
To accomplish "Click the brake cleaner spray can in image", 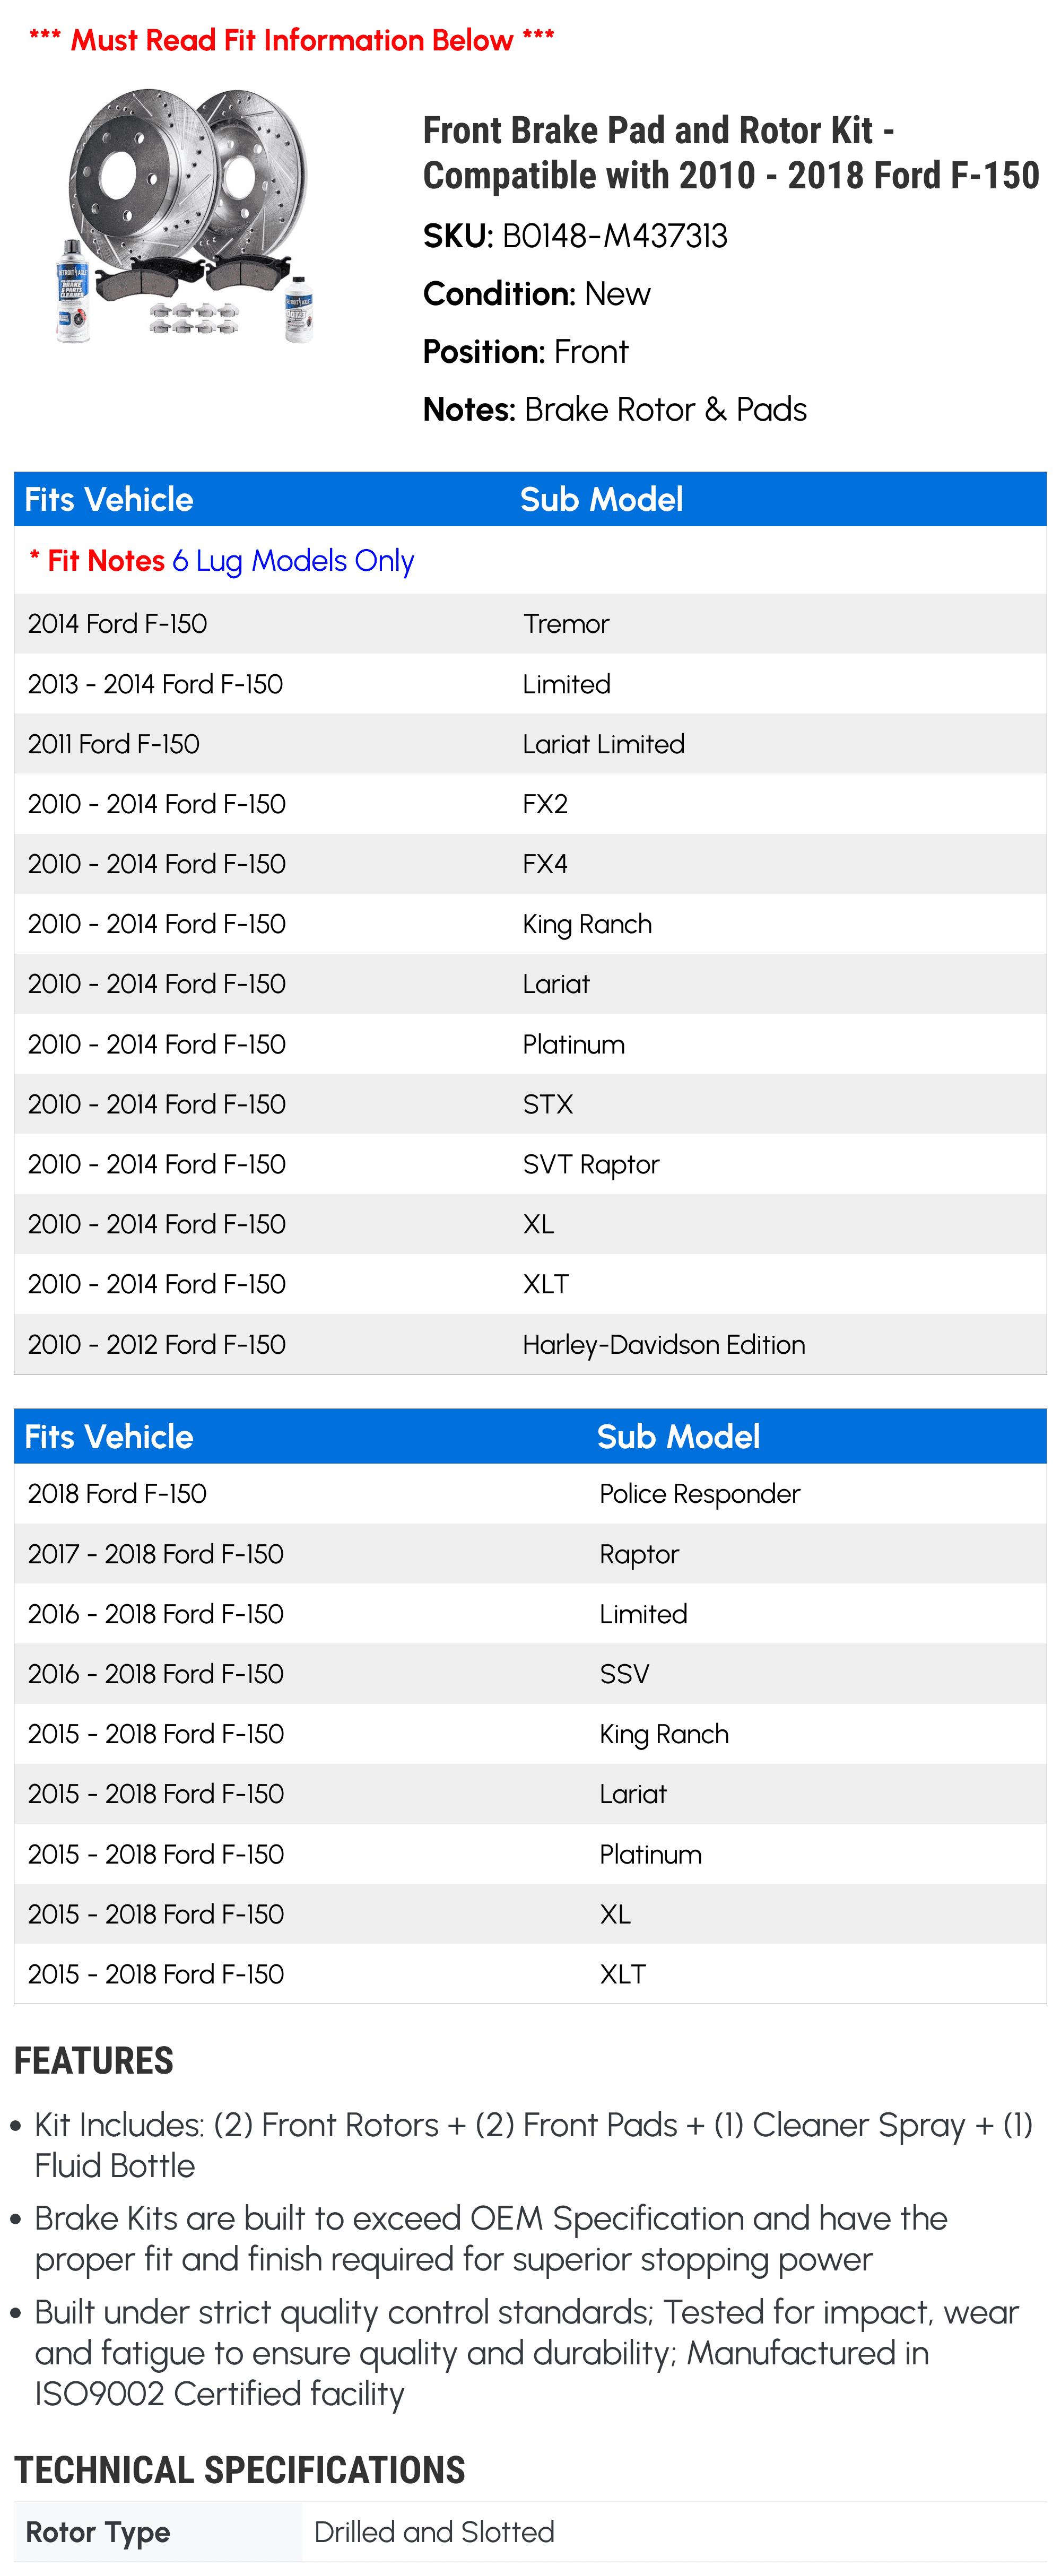I will 72,291.
